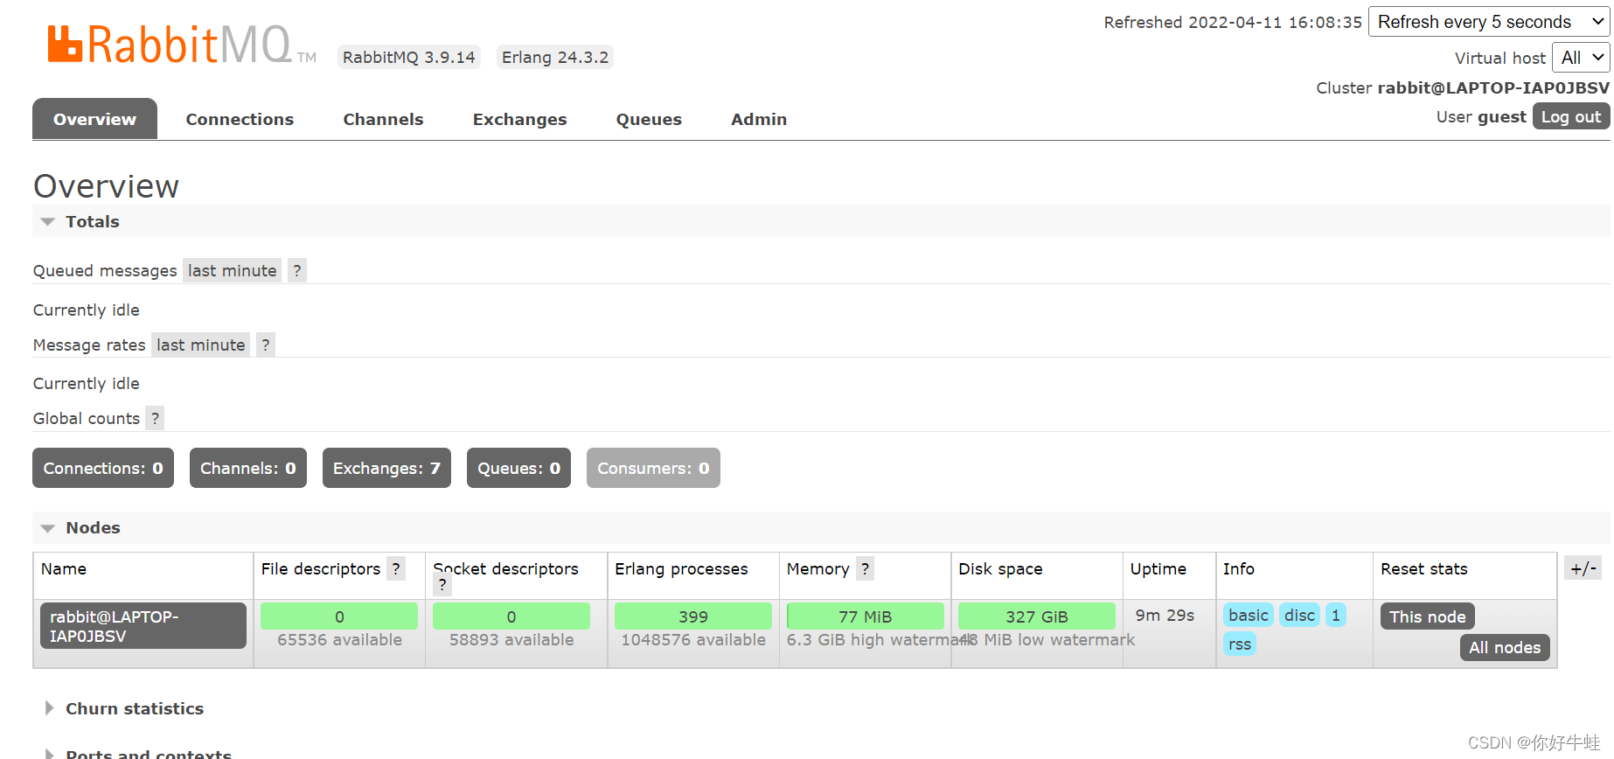
Task: Open Exchanges: 7 count
Action: click(x=386, y=468)
